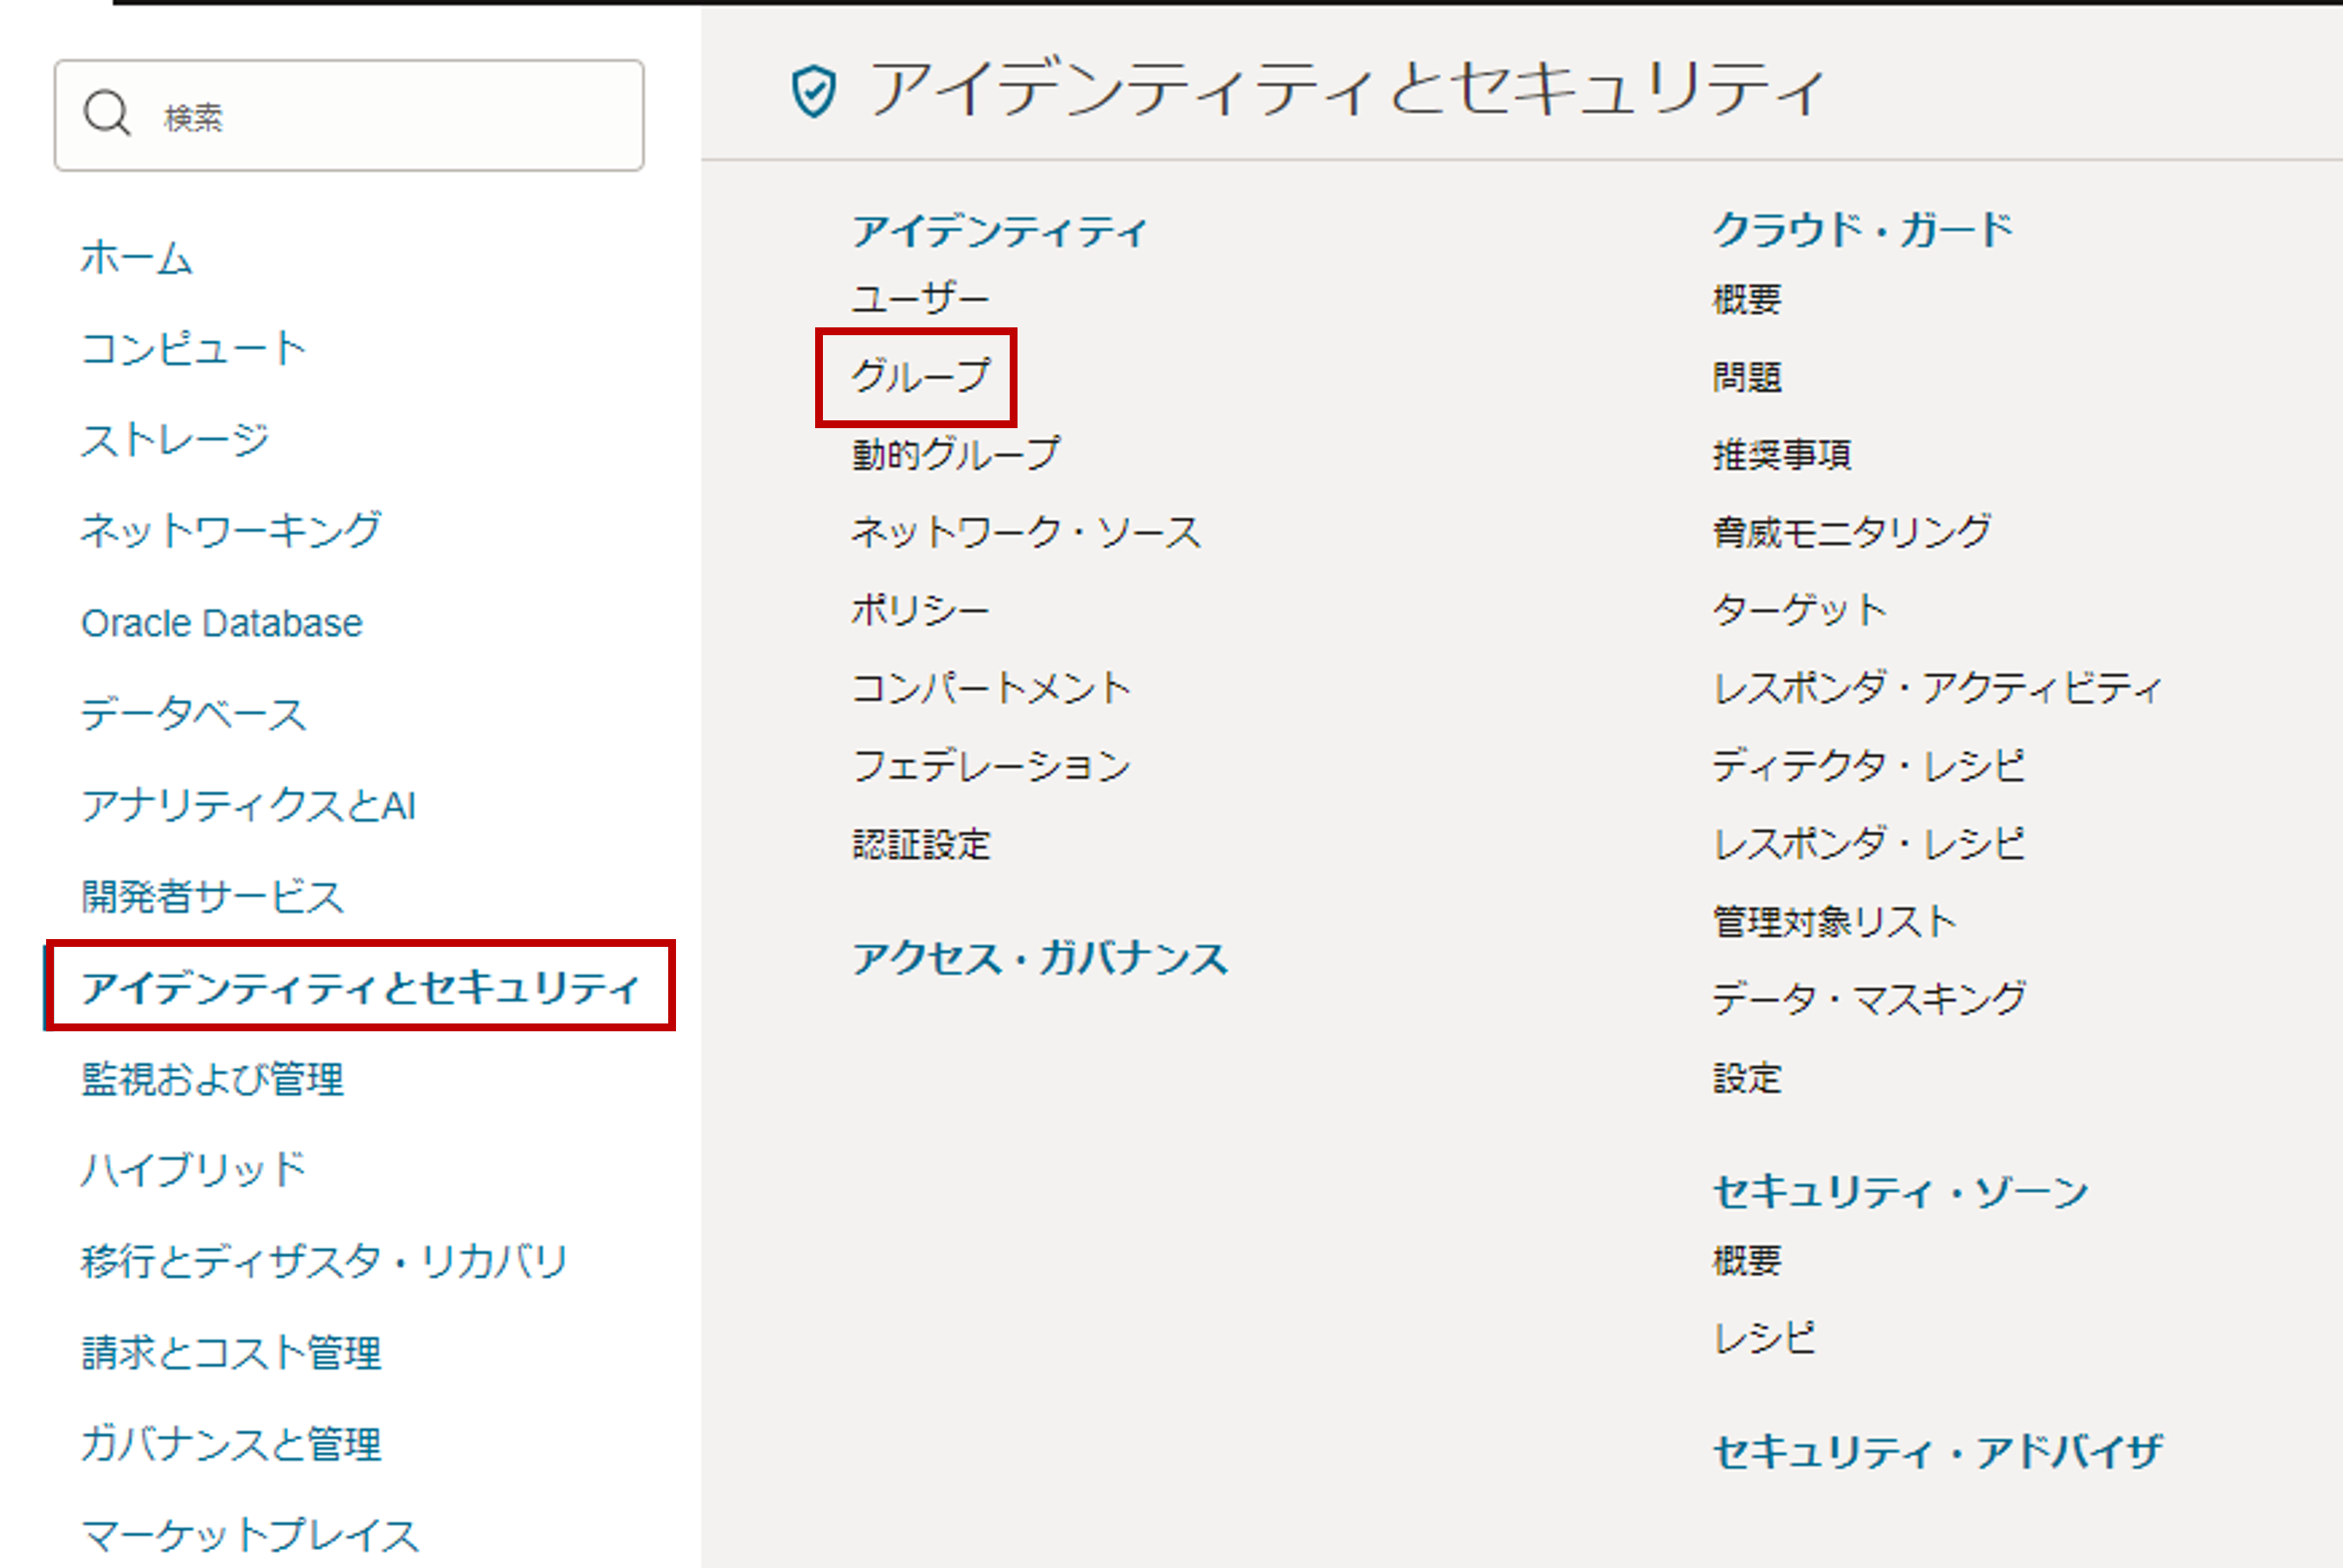2343x1568 pixels.
Task: Open クラウド・ガード section heading link
Action: (1863, 231)
